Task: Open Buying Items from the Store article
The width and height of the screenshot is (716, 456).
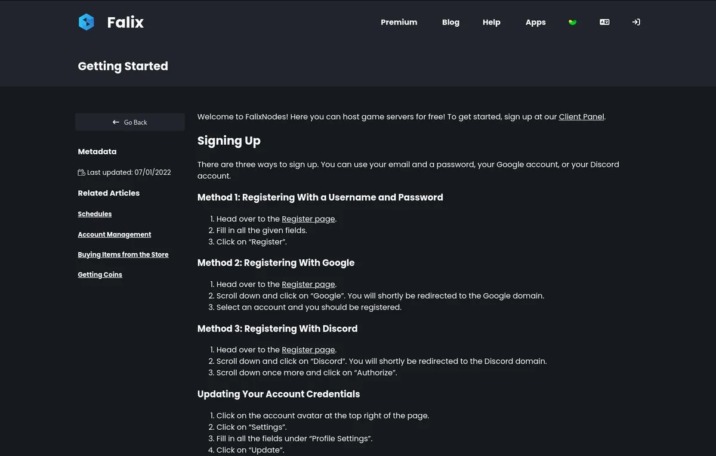Action: tap(123, 255)
